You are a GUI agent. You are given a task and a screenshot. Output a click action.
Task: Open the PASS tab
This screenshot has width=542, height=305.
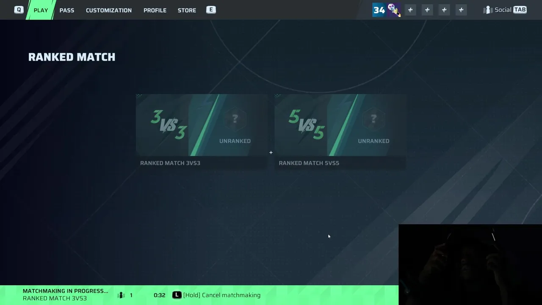point(67,10)
